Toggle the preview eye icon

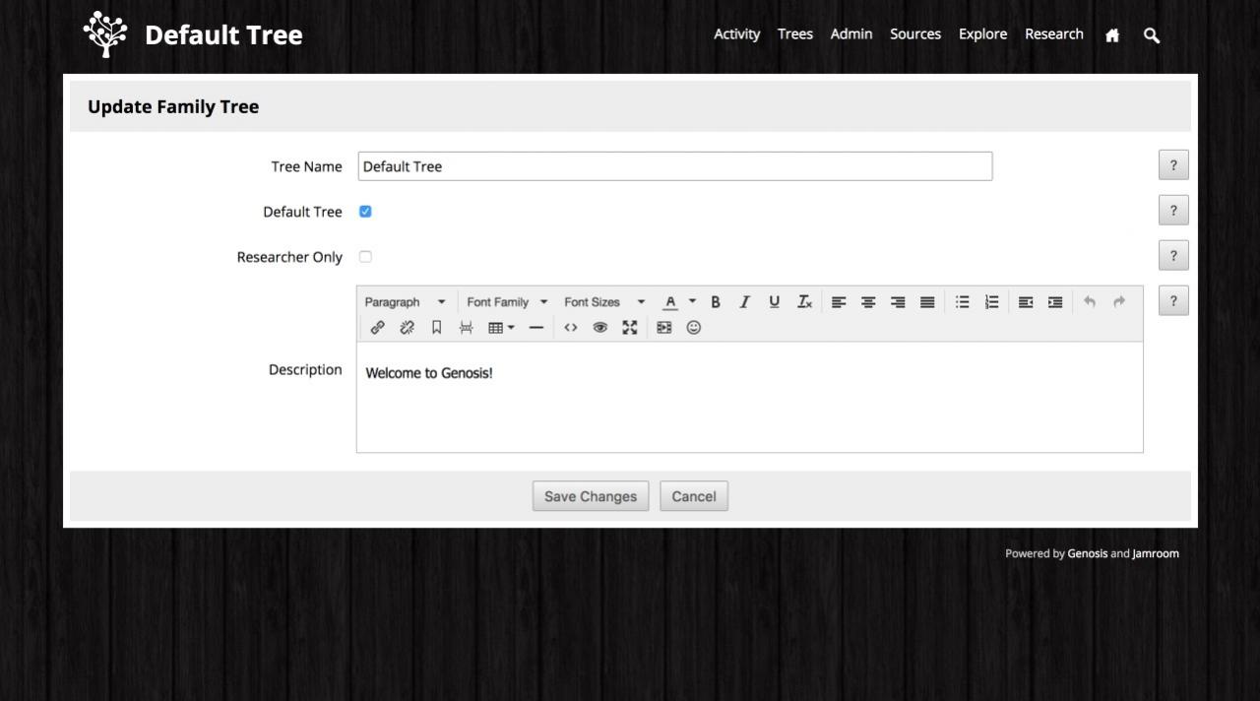(599, 328)
